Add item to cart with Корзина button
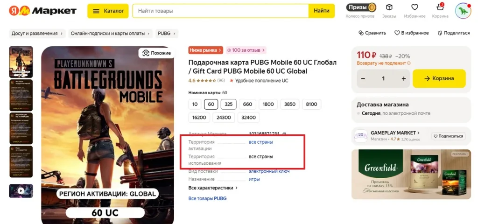This screenshot has height=224, width=478. pos(439,78)
